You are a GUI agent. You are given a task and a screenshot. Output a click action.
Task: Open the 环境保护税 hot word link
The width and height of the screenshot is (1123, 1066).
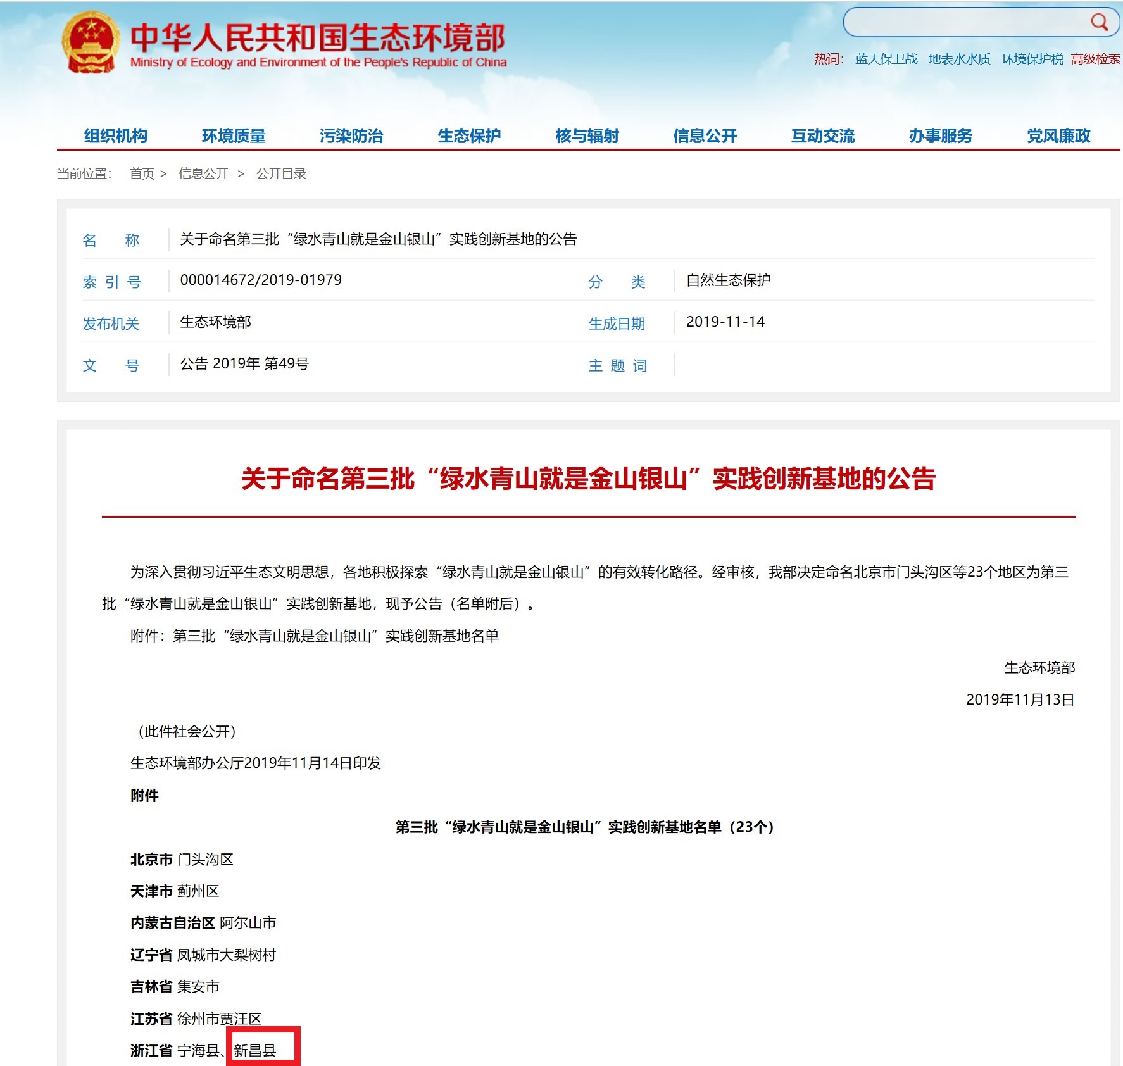[x=1032, y=59]
